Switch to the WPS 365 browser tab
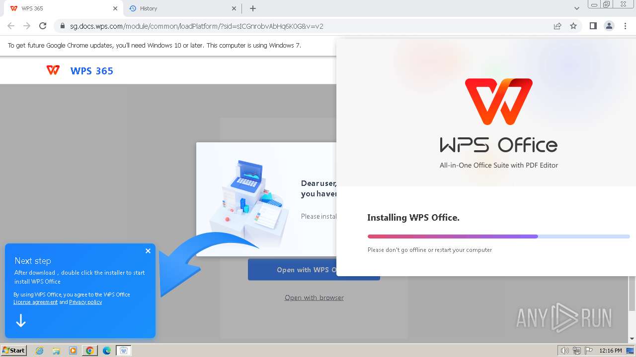This screenshot has width=636, height=357. pos(62,8)
